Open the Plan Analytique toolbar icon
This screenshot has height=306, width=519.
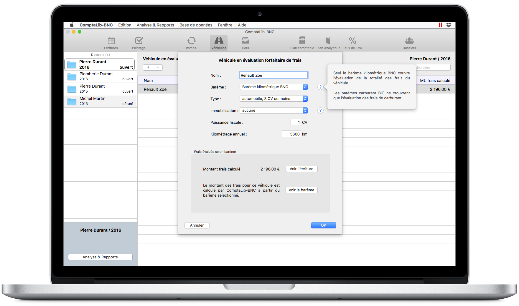tap(328, 43)
